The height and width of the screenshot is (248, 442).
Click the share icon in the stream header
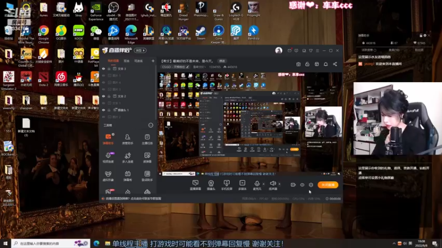[335, 64]
